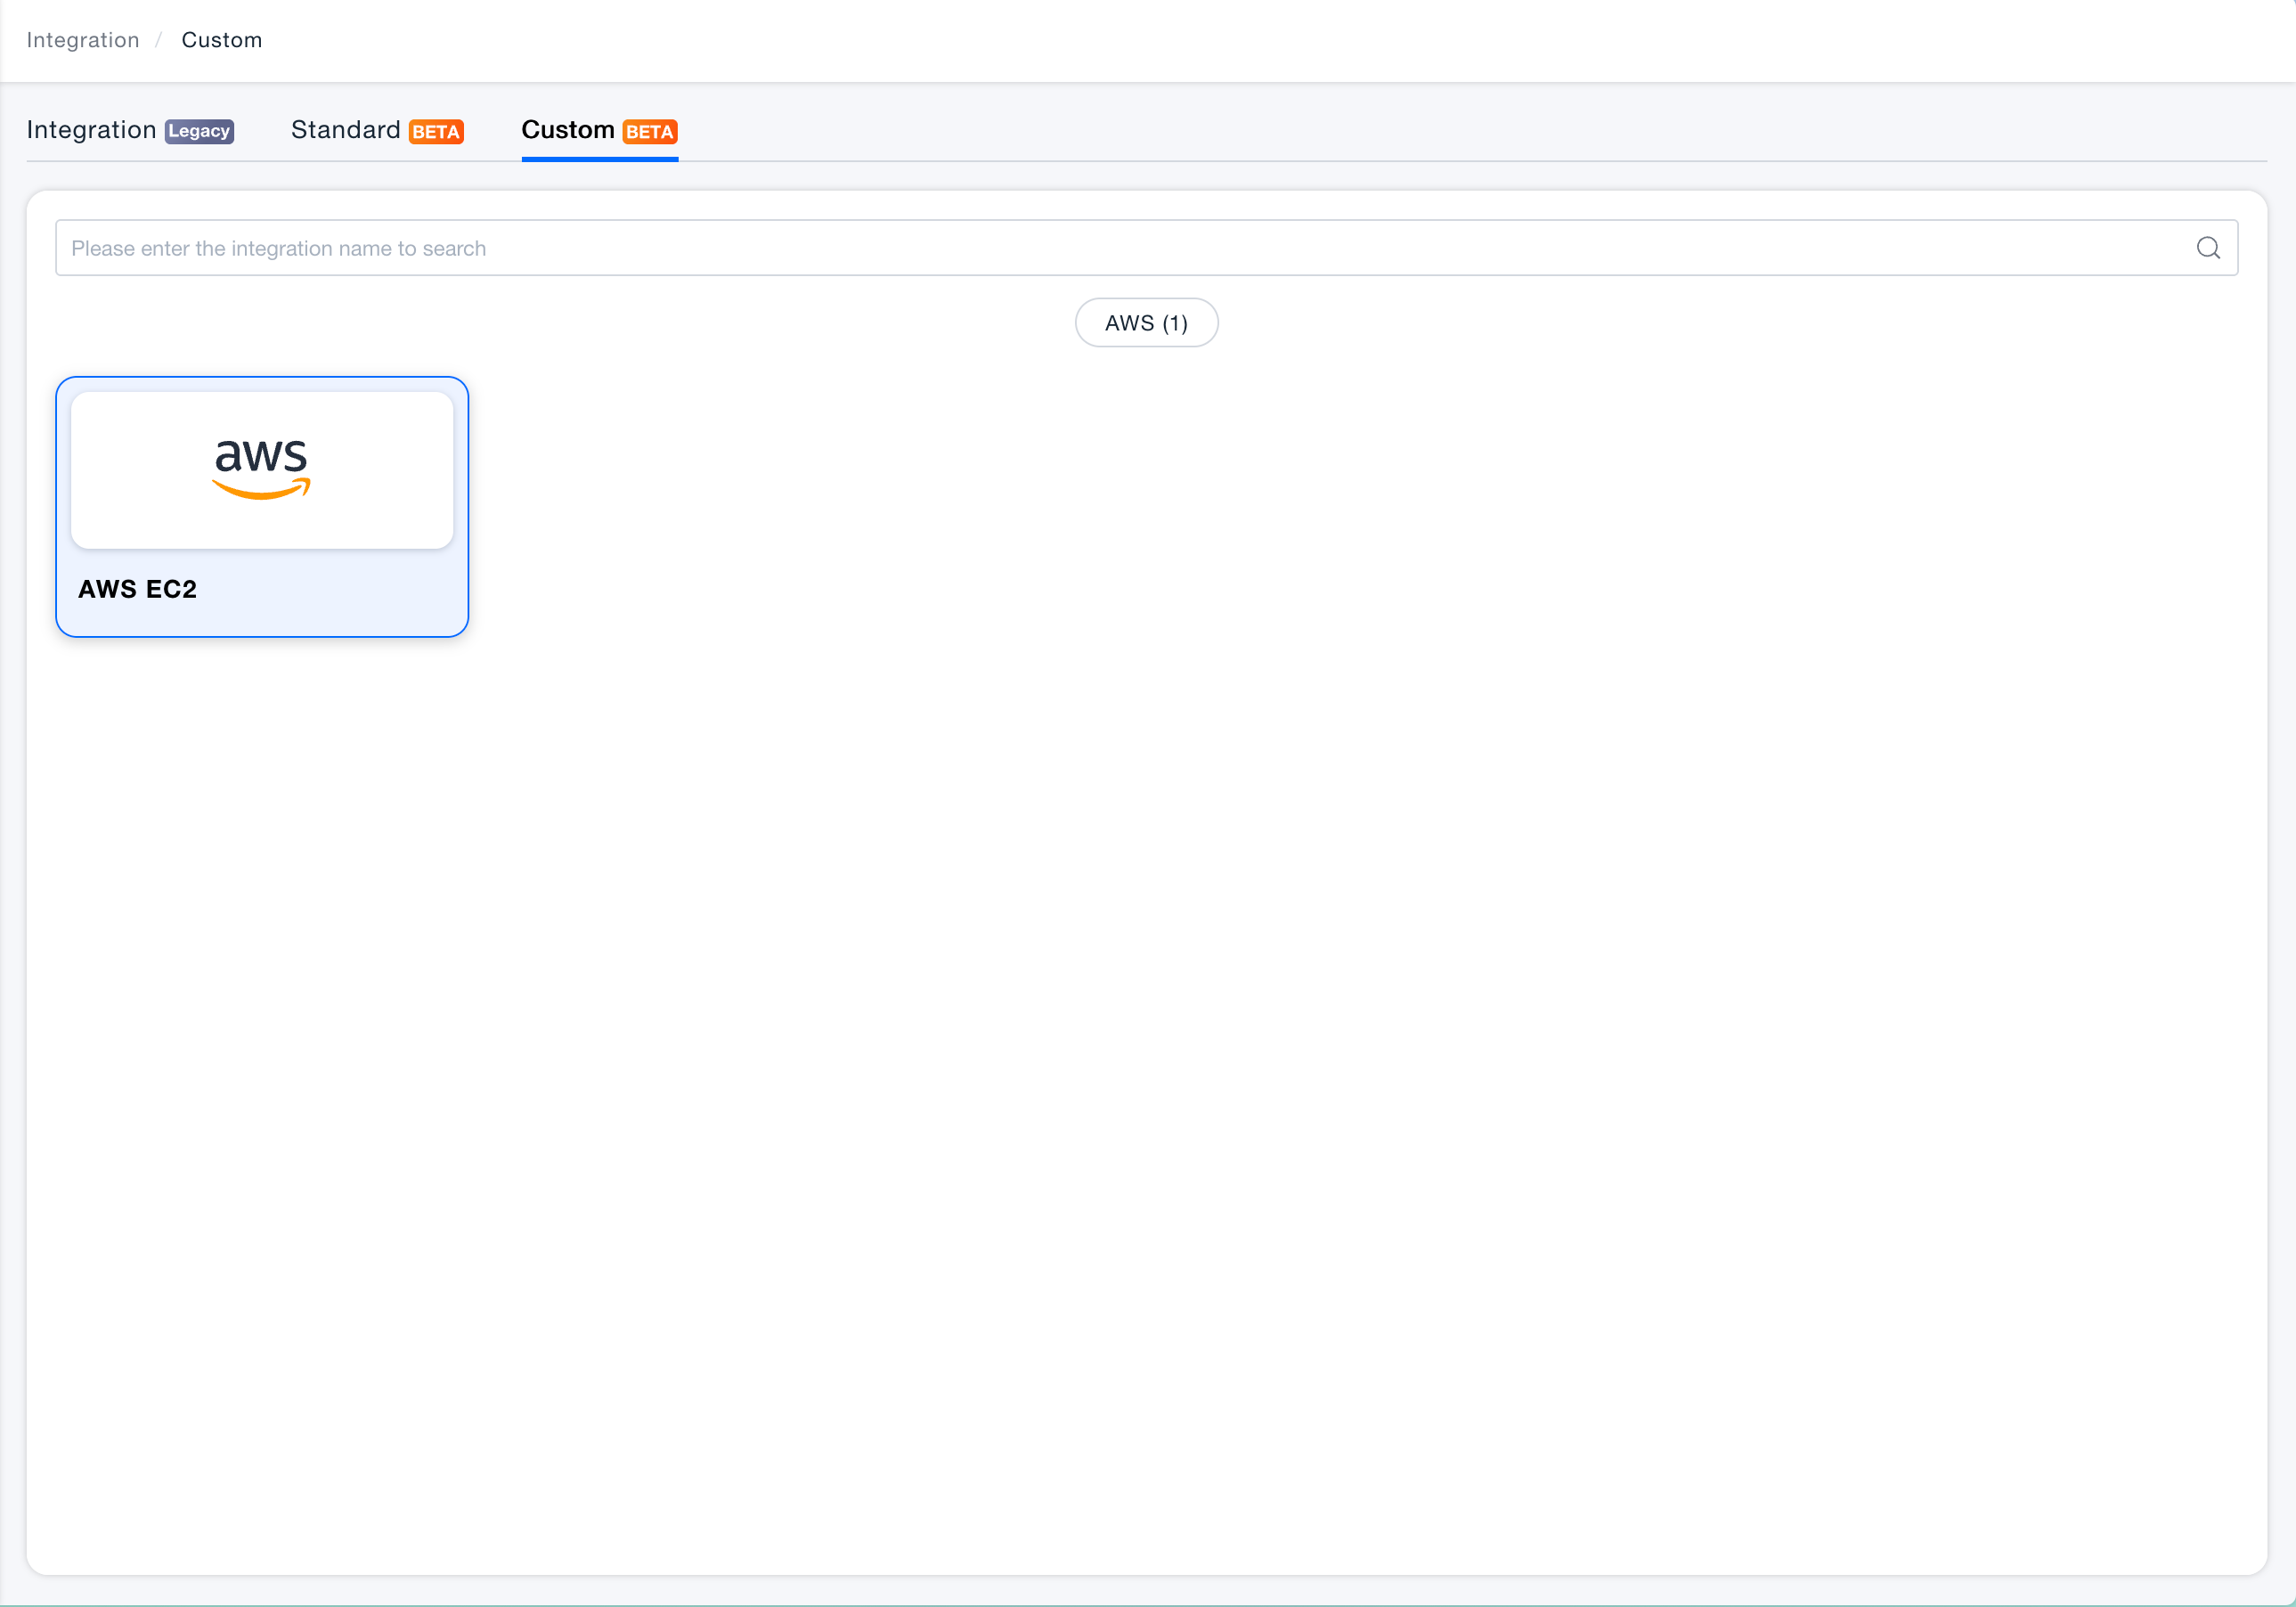Screen dimensions: 2296x1607
Task: Click the Custom breadcrumb label
Action: [222, 40]
